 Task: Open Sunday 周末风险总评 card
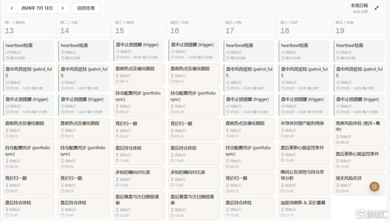[359, 184]
